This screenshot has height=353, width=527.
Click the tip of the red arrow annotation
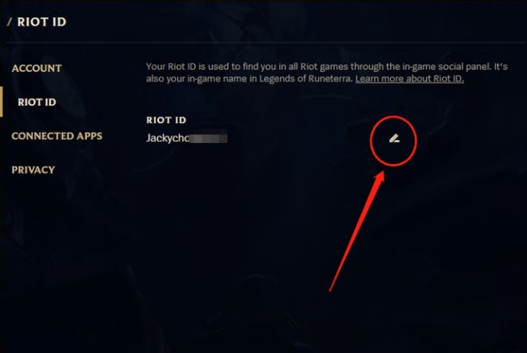coord(383,173)
